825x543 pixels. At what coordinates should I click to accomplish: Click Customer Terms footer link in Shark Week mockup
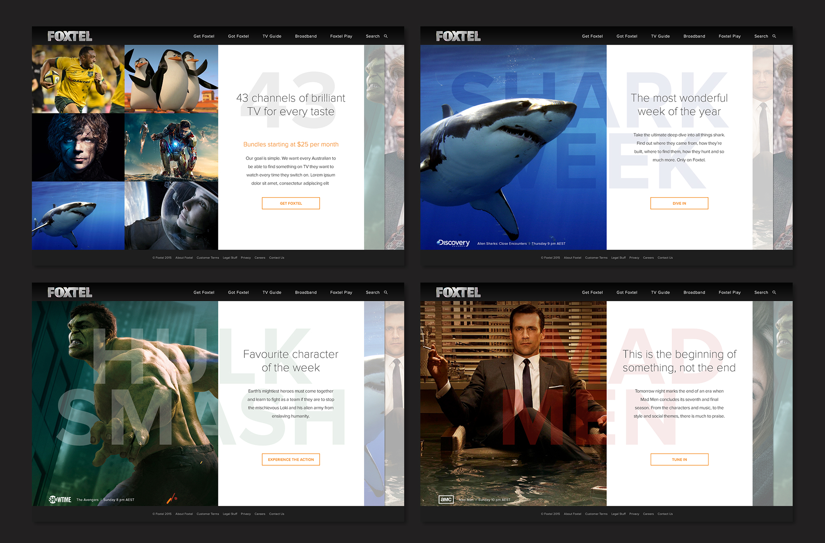(x=596, y=257)
